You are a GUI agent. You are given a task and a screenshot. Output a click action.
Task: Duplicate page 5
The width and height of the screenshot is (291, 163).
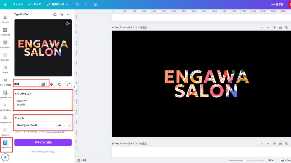point(287,143)
